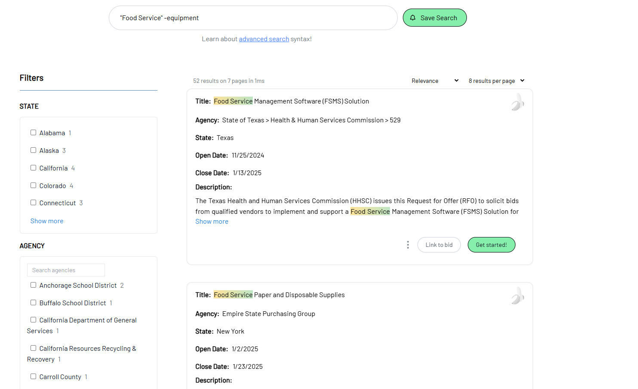Click the AGENCY section heading
The height and width of the screenshot is (389, 638).
click(x=32, y=246)
